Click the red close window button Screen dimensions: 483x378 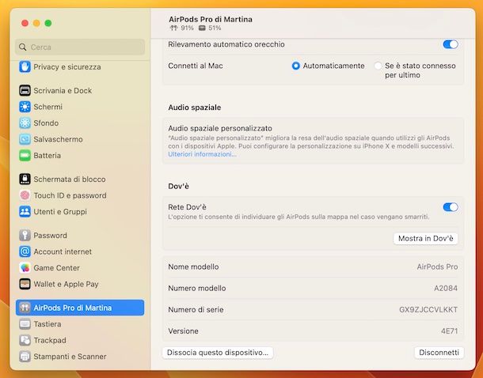pyautogui.click(x=25, y=23)
